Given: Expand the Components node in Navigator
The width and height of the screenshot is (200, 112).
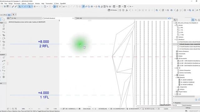Looking at the screenshot, I should (x=176, y=87).
